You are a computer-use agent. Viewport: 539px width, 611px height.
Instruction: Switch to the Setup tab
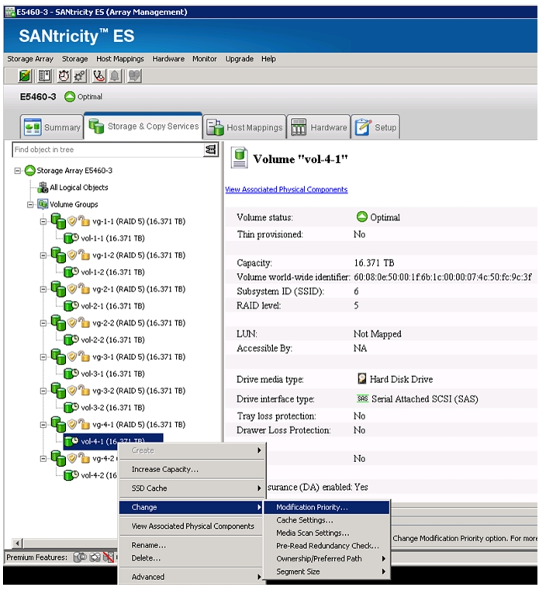pyautogui.click(x=375, y=127)
